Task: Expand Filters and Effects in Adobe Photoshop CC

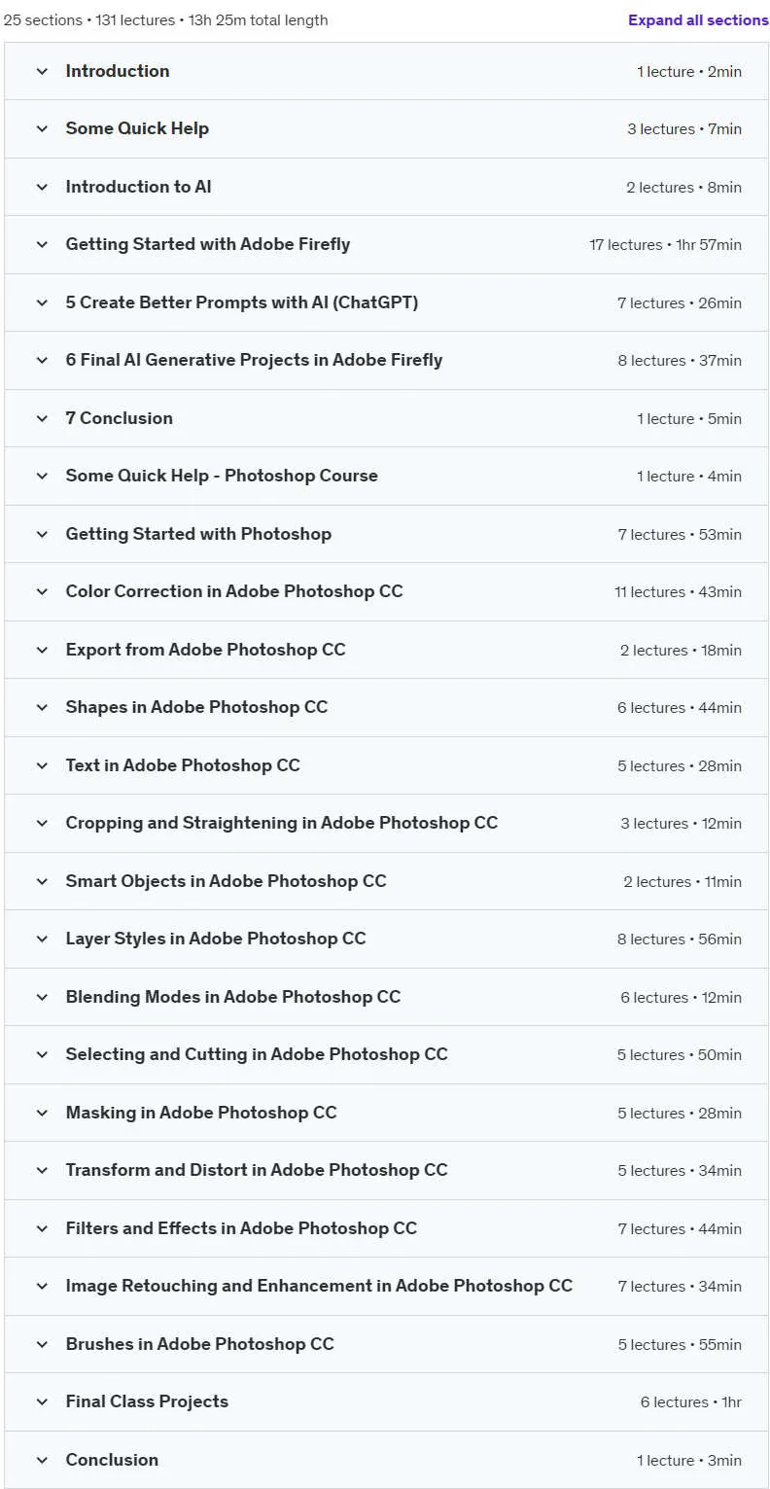Action: [x=386, y=1228]
